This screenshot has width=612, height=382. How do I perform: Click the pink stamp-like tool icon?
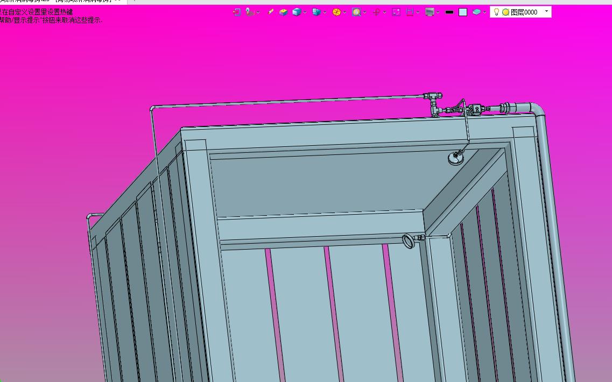[x=250, y=12]
